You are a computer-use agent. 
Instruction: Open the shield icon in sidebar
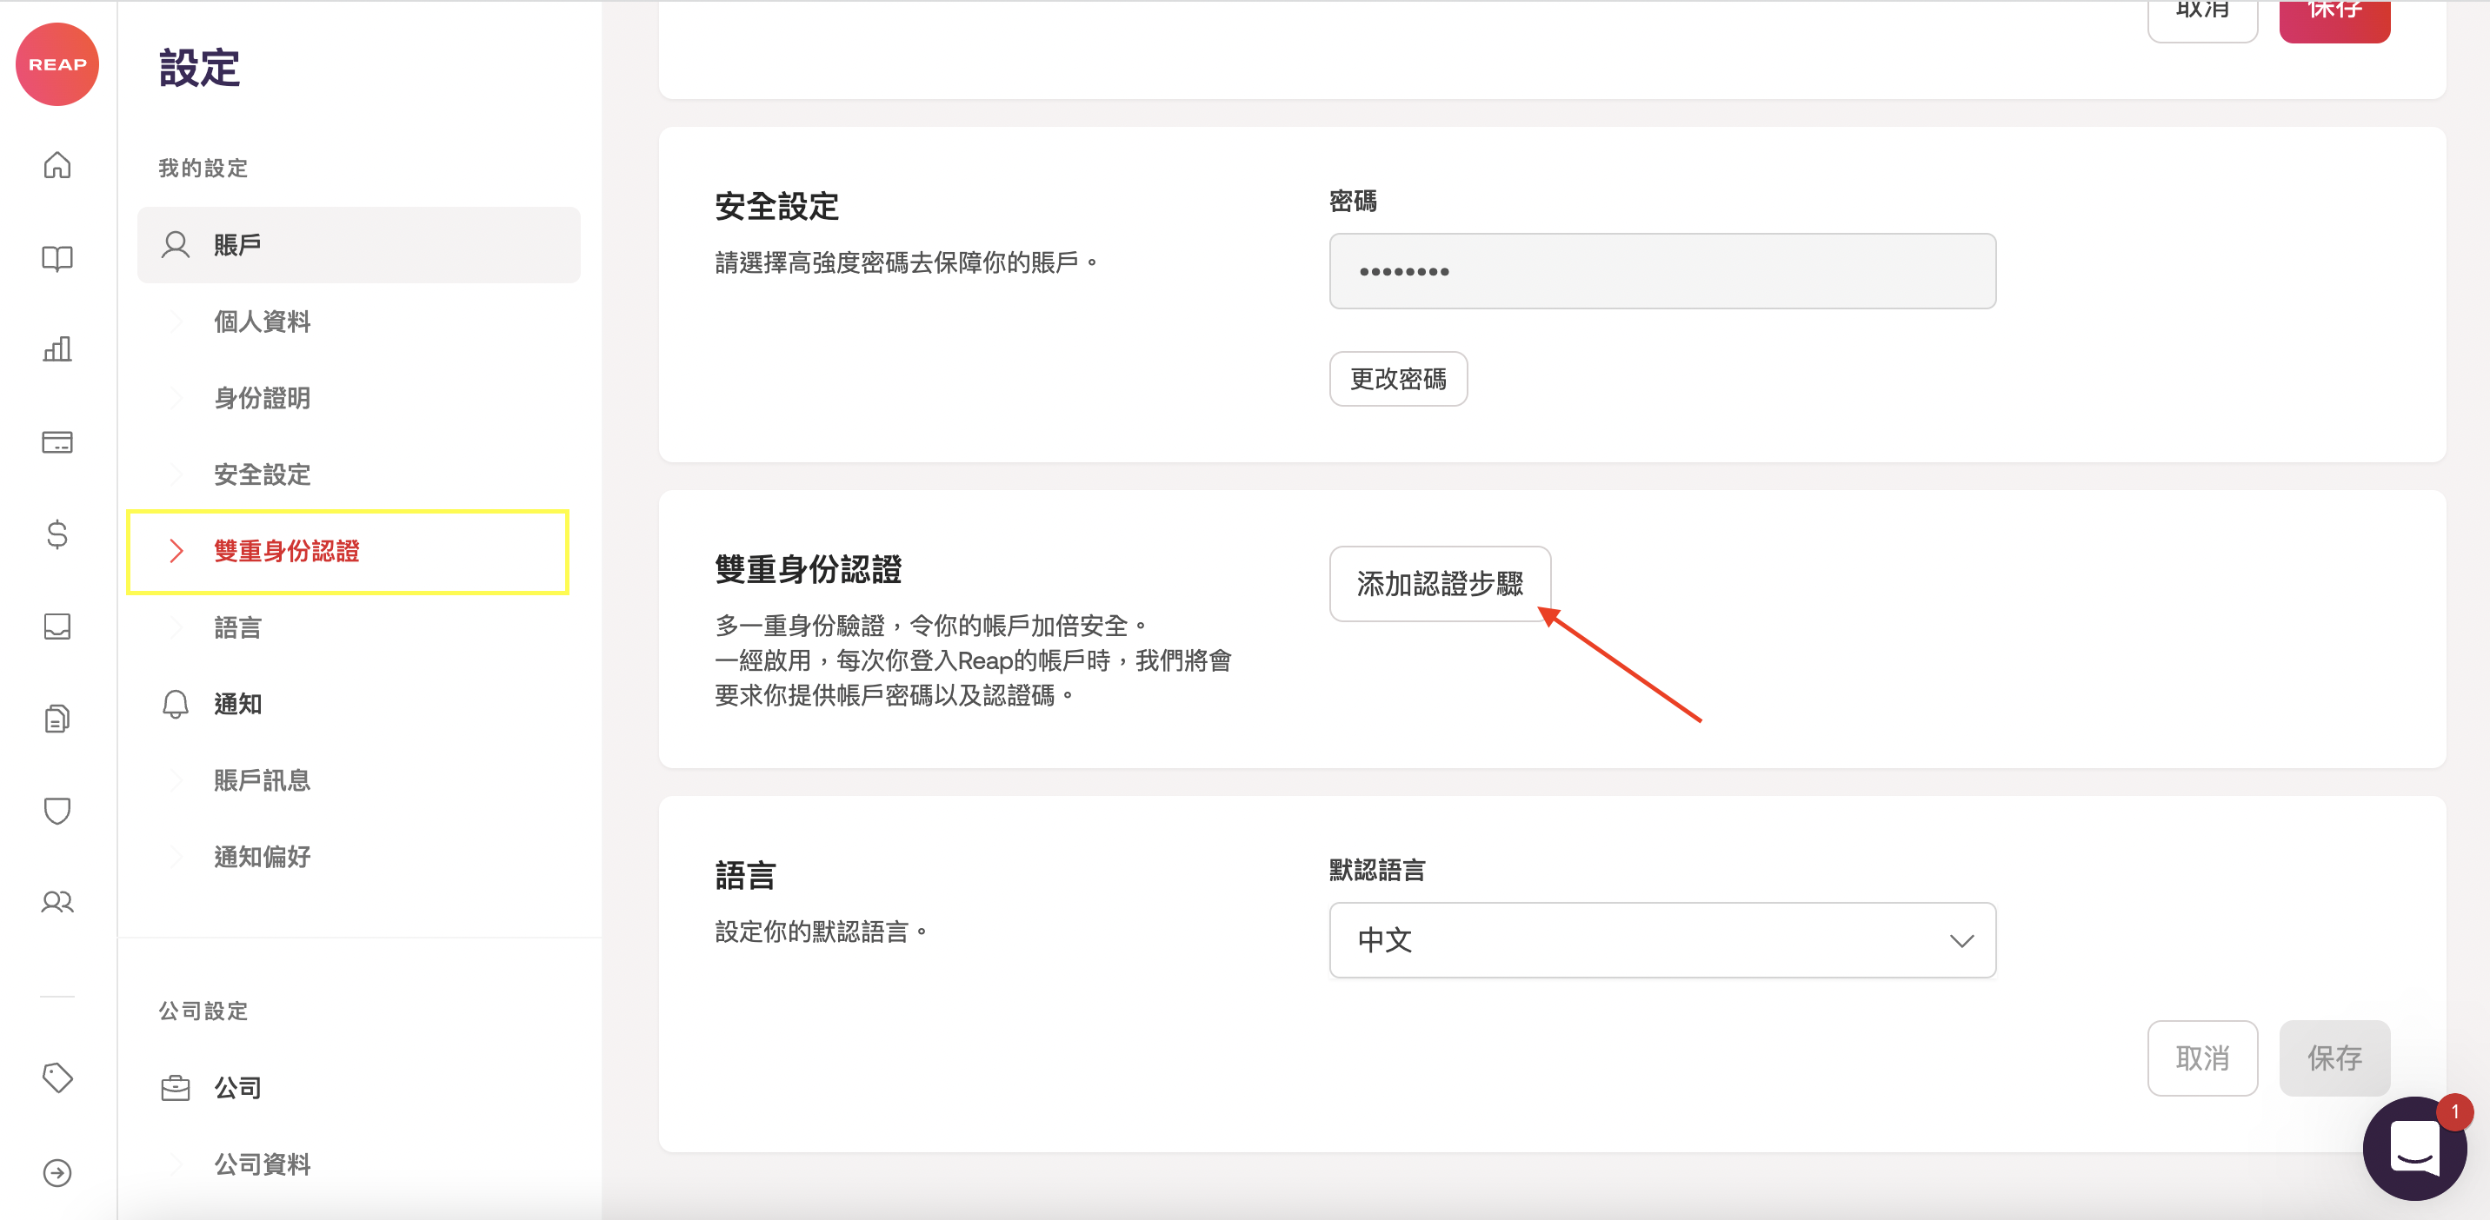coord(57,810)
